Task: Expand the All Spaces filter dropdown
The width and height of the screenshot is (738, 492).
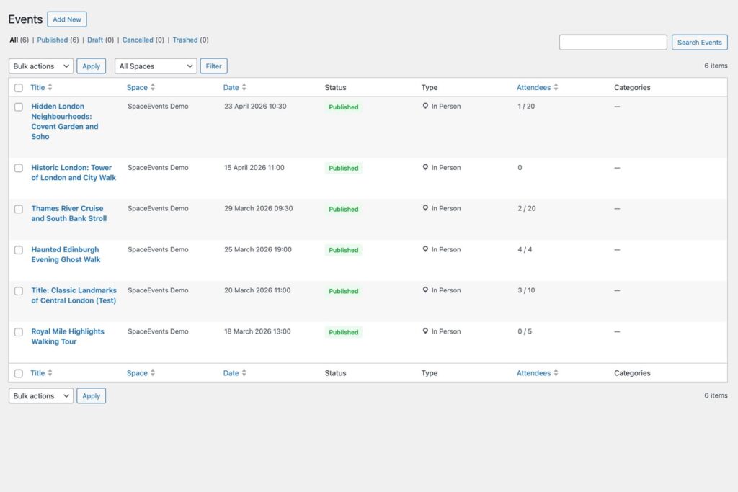Action: point(156,66)
